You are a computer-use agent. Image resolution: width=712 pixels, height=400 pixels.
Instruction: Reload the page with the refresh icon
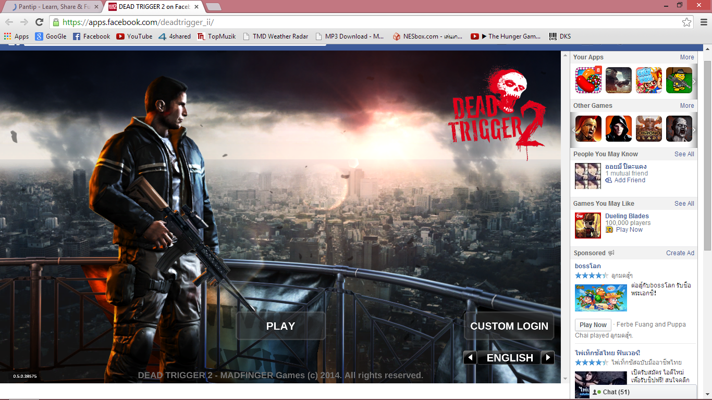39,22
